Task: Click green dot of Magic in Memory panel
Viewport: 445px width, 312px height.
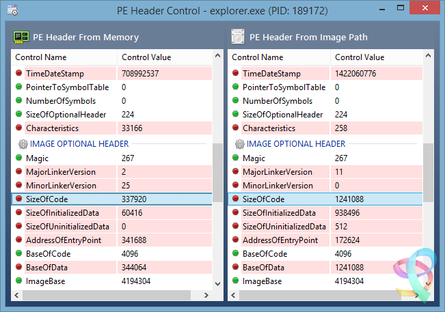Action: pyautogui.click(x=18, y=158)
